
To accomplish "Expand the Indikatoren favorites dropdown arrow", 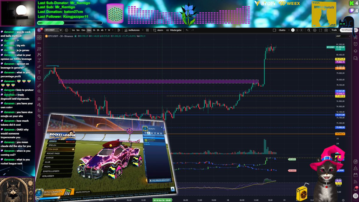I will (x=142, y=30).
